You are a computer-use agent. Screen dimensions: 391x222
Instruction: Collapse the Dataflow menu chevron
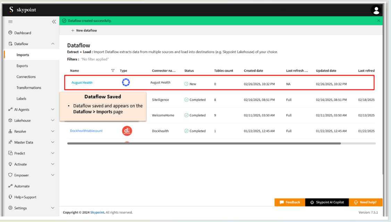tap(53, 44)
